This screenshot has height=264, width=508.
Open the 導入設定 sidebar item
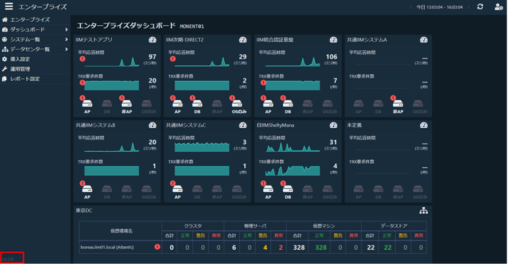pyautogui.click(x=35, y=59)
